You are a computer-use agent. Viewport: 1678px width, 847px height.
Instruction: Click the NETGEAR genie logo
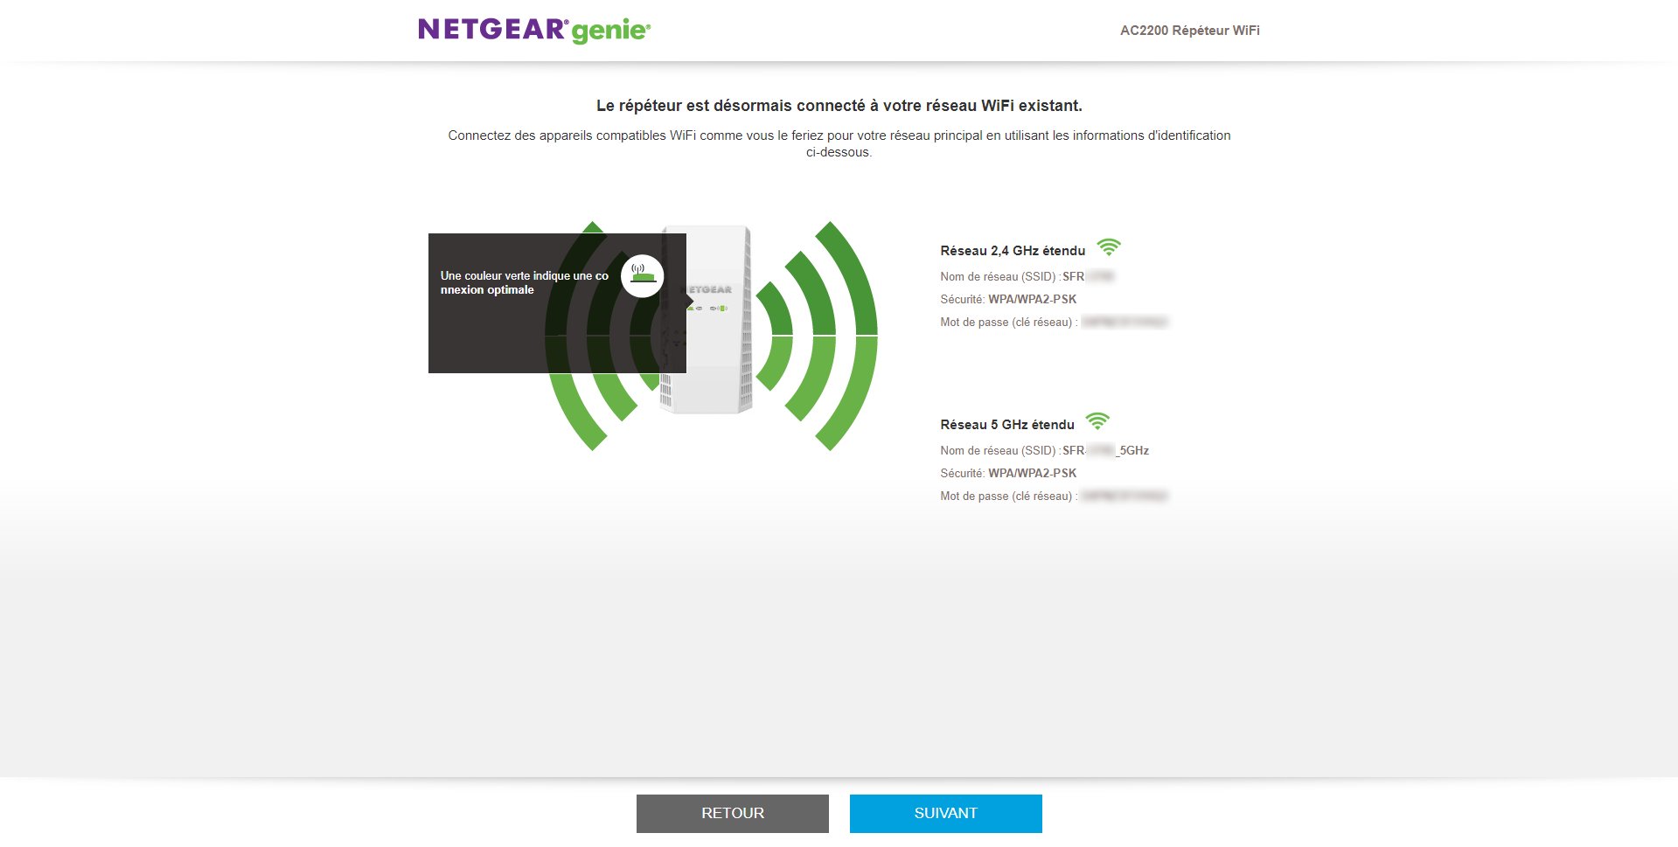coord(534,31)
